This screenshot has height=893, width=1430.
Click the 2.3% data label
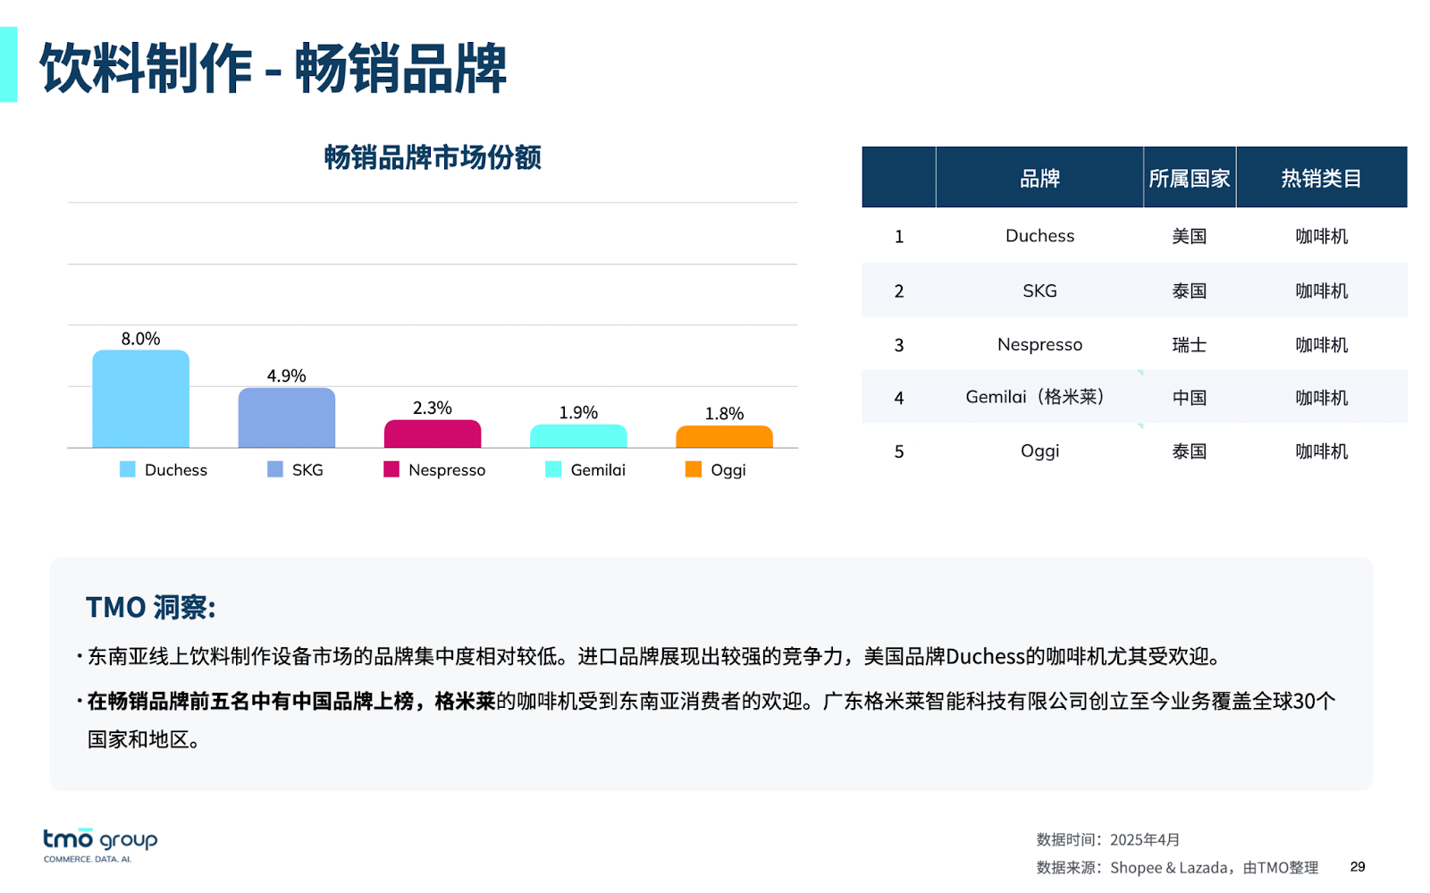433,409
